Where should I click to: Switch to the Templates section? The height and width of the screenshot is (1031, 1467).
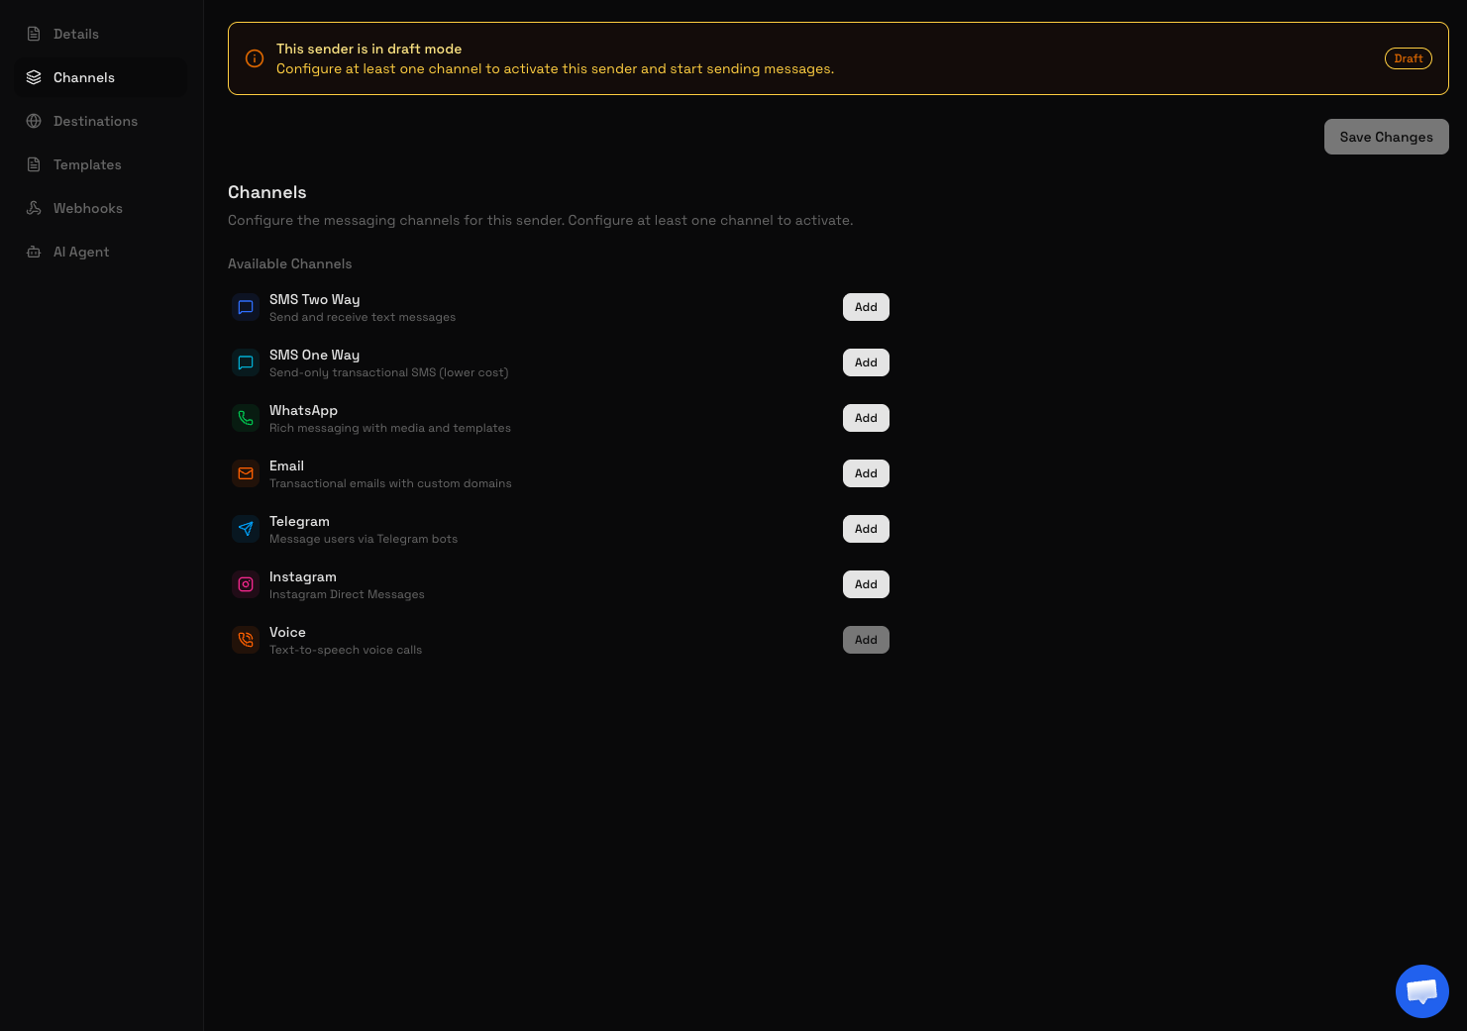click(x=87, y=164)
